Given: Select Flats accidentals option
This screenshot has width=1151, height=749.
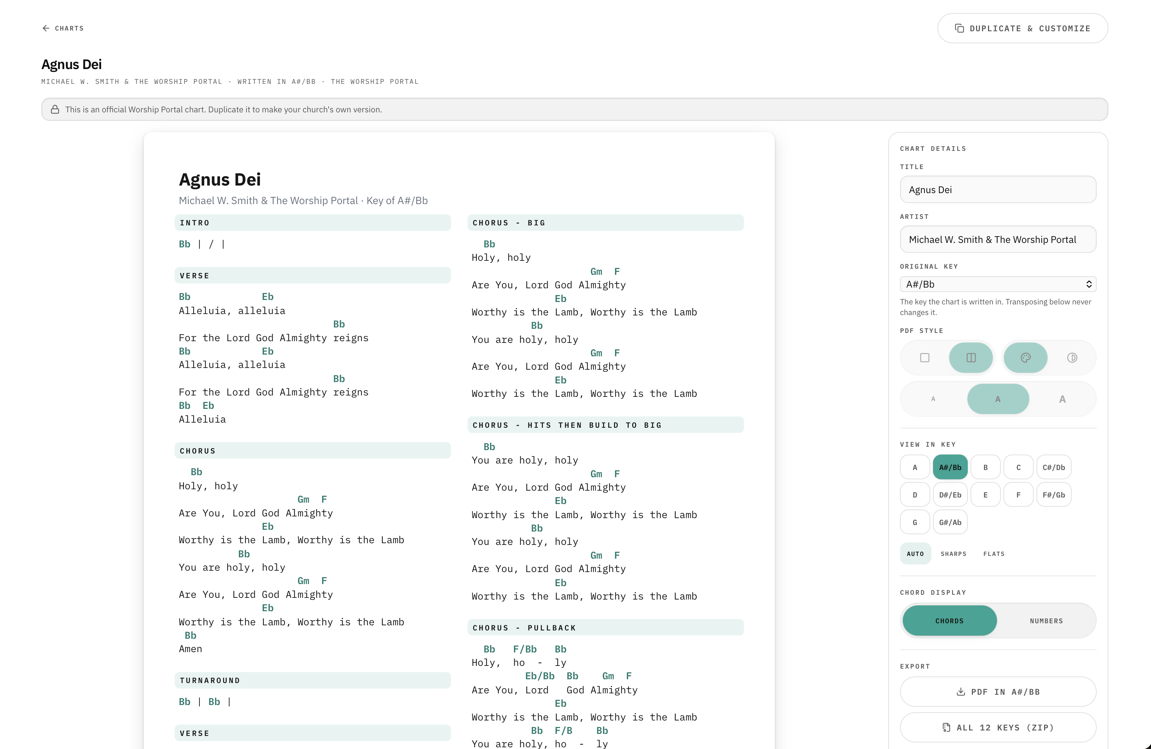Looking at the screenshot, I should 993,554.
